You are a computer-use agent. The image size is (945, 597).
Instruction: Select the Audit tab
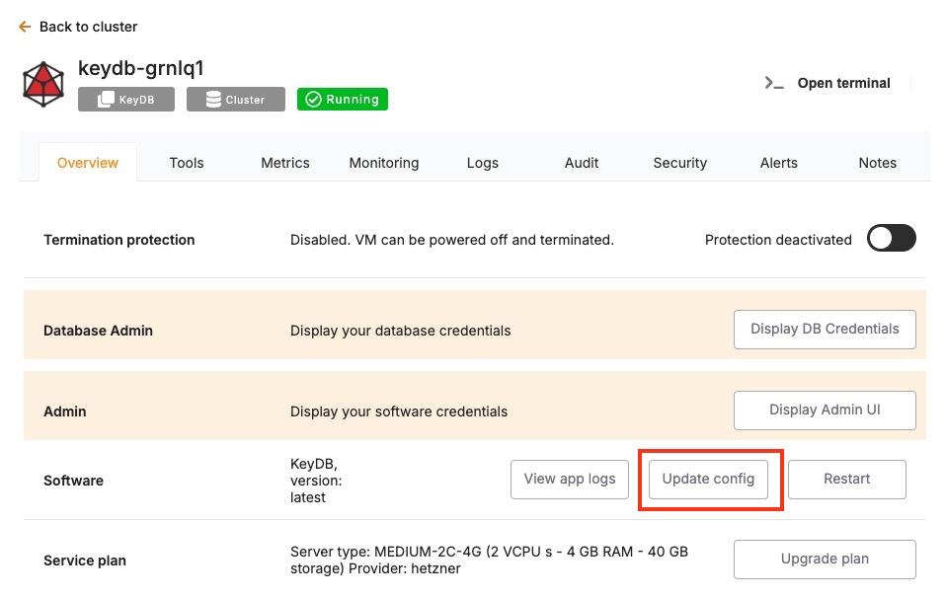coord(581,163)
